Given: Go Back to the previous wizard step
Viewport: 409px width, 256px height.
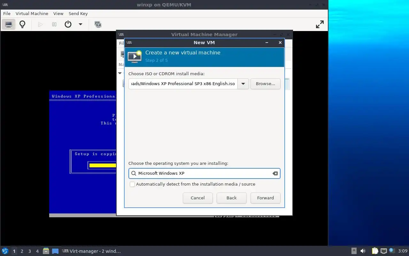Looking at the screenshot, I should point(232,198).
